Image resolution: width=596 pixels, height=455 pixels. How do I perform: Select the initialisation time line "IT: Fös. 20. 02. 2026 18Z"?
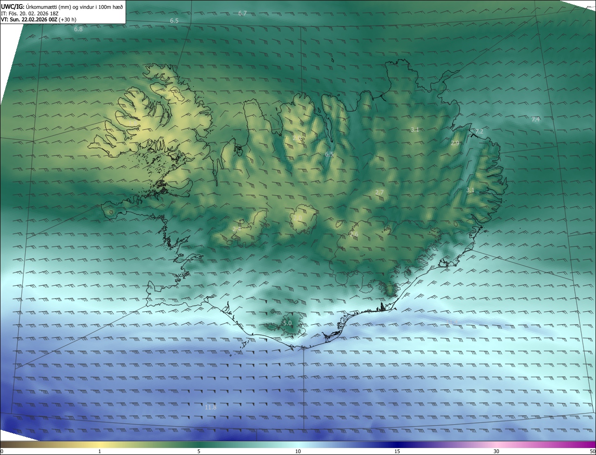tap(29, 14)
